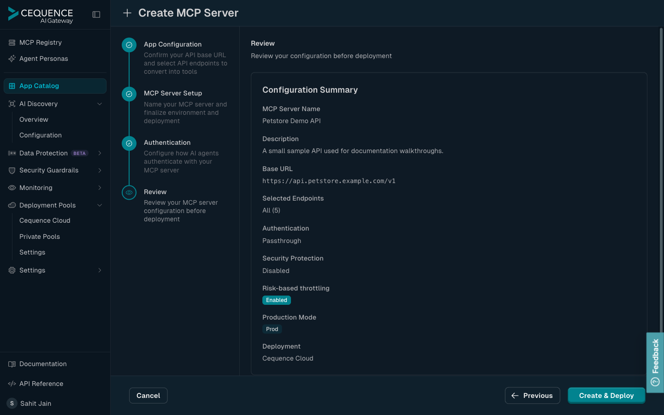The width and height of the screenshot is (664, 415).
Task: Click the AI Discovery scan icon
Action: (x=12, y=104)
